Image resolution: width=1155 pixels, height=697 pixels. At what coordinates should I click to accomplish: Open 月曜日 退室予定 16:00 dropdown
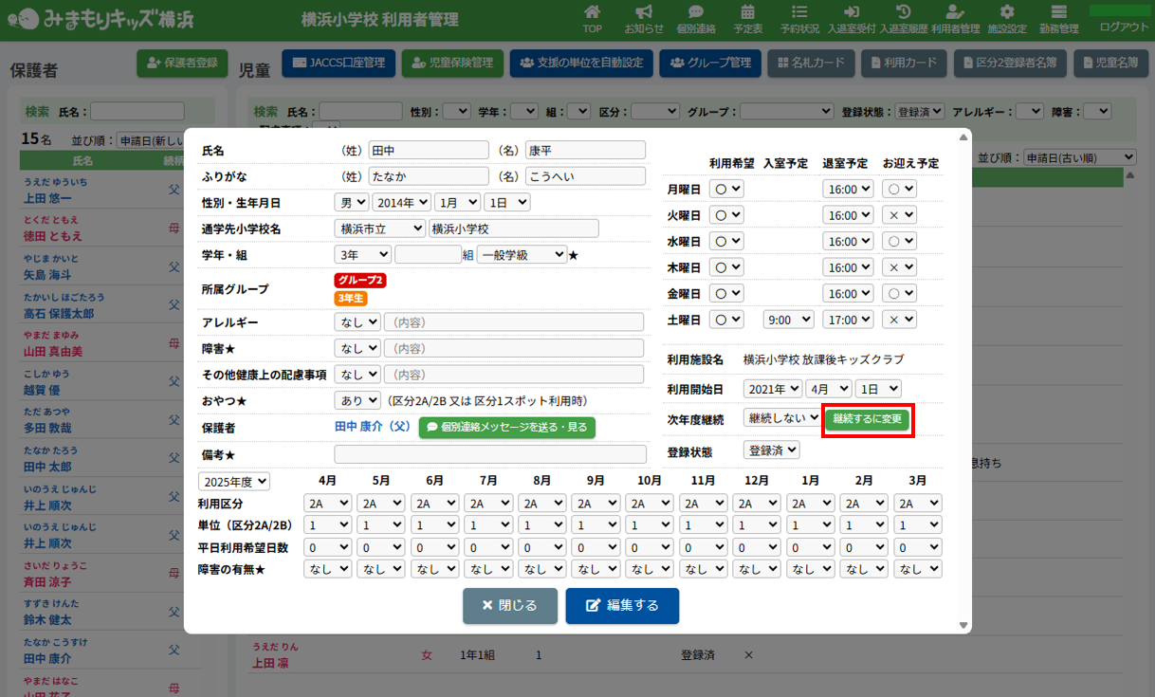846,189
